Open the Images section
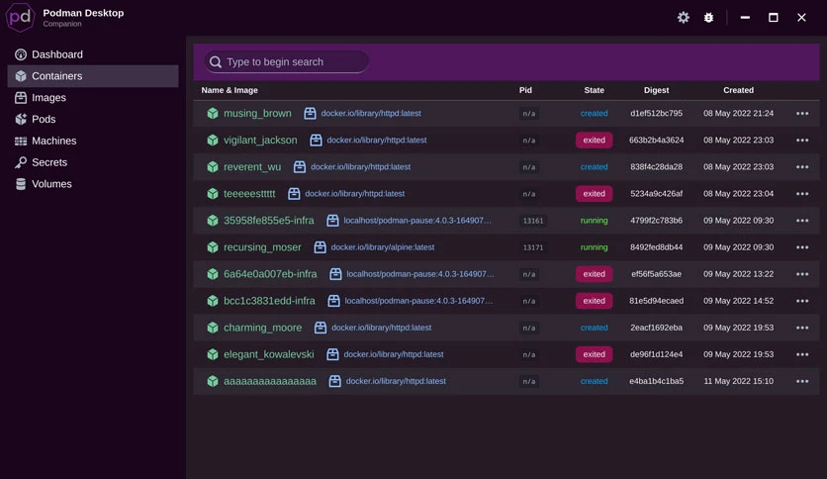The height and width of the screenshot is (479, 827). pos(93,98)
